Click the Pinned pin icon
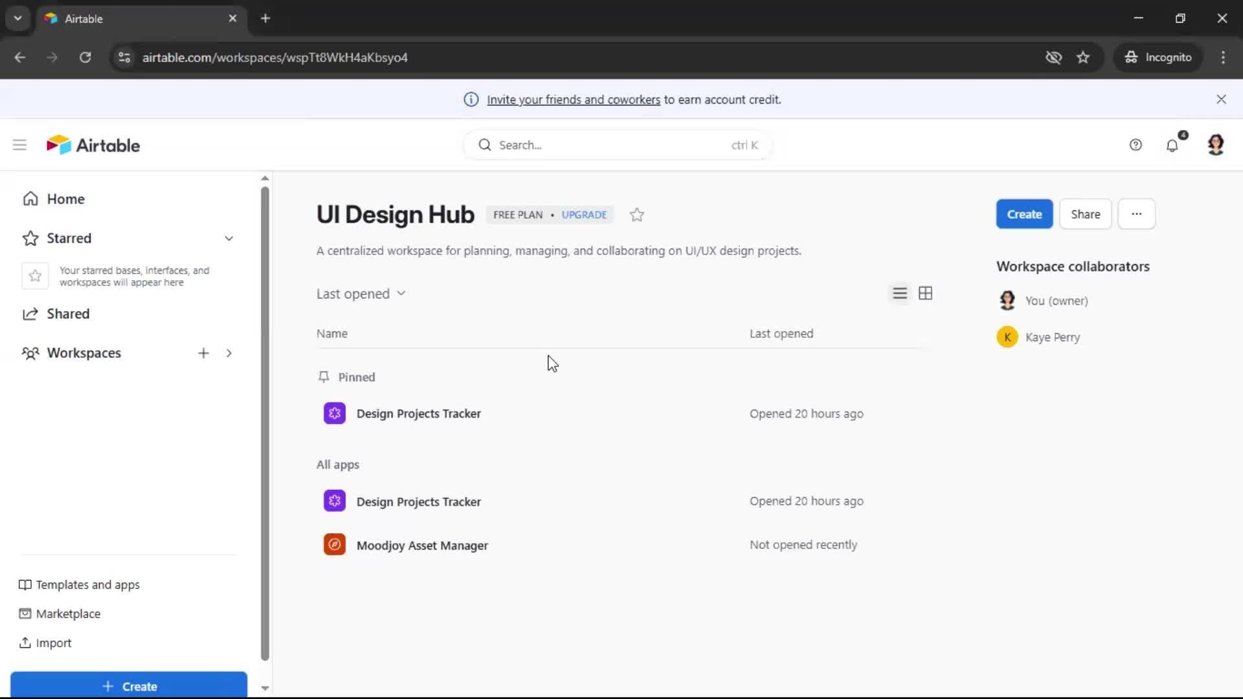The image size is (1243, 699). click(324, 377)
